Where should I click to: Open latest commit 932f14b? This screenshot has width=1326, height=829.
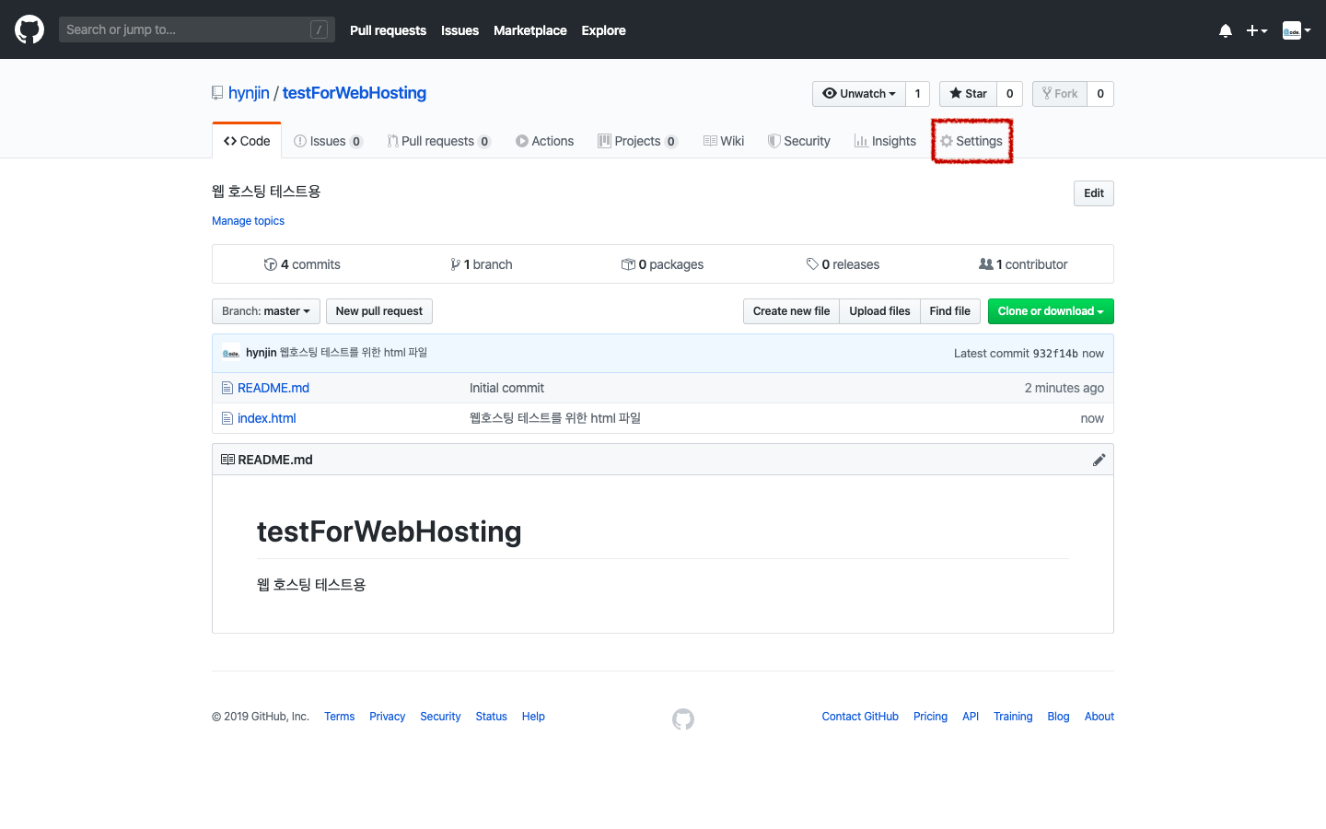(1055, 354)
